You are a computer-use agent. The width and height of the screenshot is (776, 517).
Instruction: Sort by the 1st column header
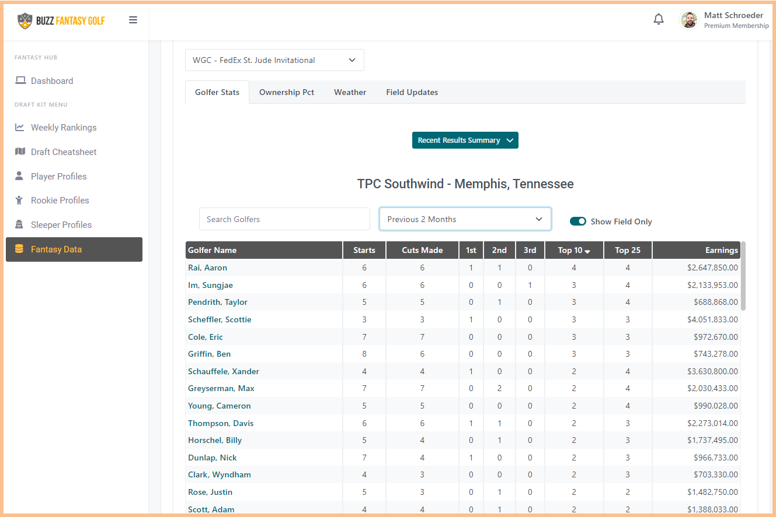(471, 250)
